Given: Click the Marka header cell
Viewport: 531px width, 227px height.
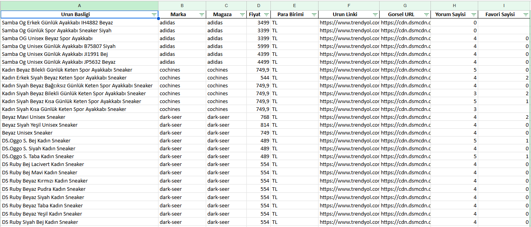Looking at the screenshot, I should tap(182, 15).
